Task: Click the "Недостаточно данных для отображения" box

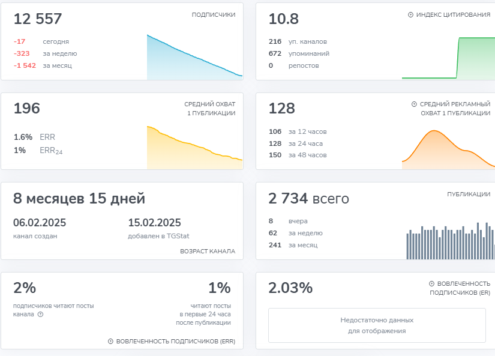Action: click(x=377, y=325)
